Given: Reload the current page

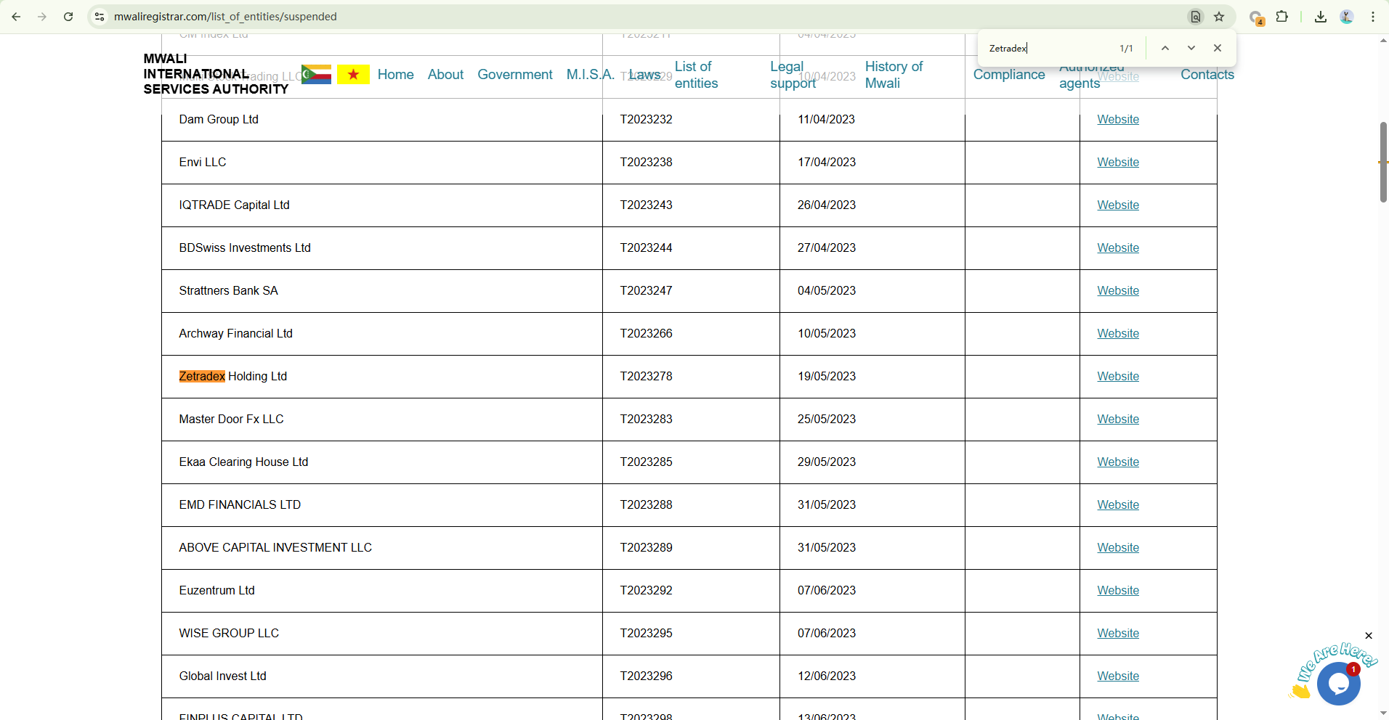Looking at the screenshot, I should (68, 17).
